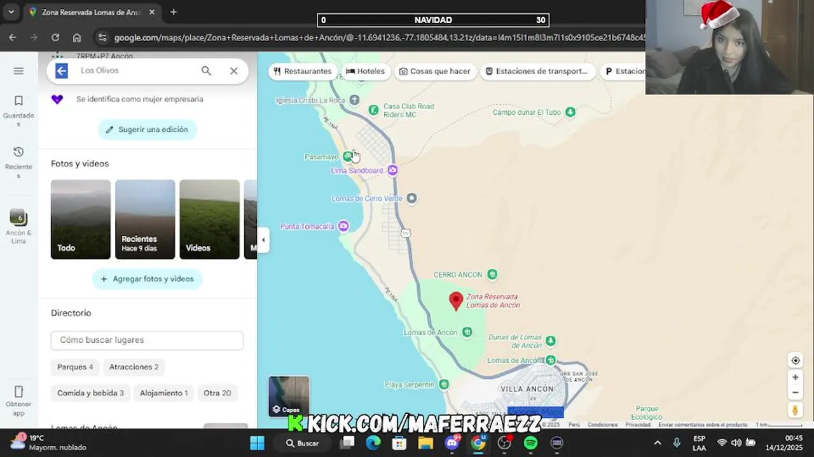
Task: Click the Street View pegman
Action: point(796,411)
